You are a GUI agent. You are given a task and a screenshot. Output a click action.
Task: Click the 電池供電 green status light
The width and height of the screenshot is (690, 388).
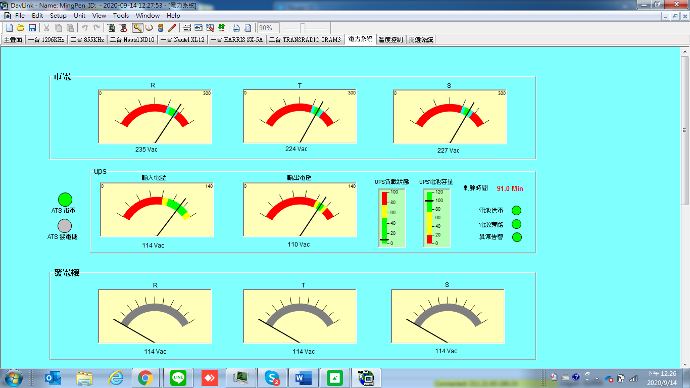coord(517,211)
